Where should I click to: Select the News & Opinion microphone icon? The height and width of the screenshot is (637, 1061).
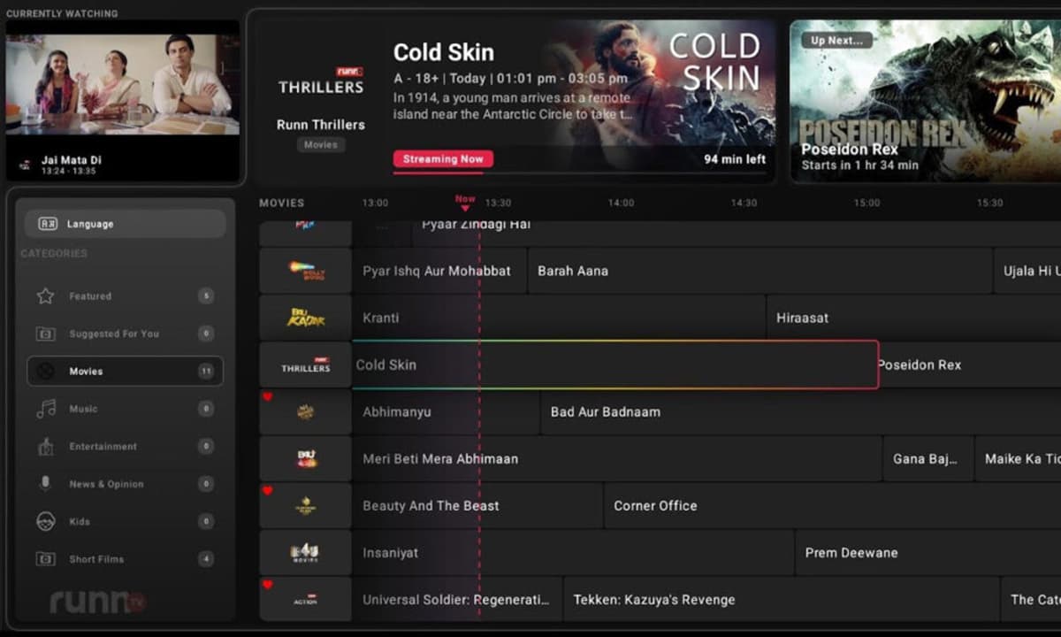(45, 484)
